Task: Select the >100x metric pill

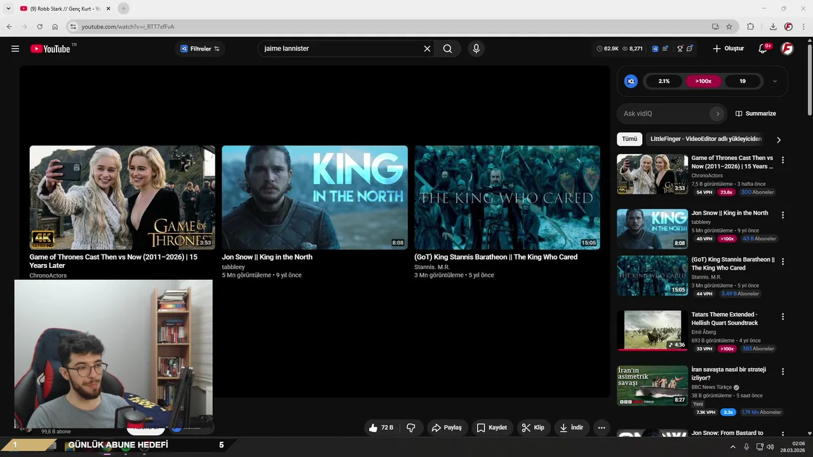Action: click(703, 81)
